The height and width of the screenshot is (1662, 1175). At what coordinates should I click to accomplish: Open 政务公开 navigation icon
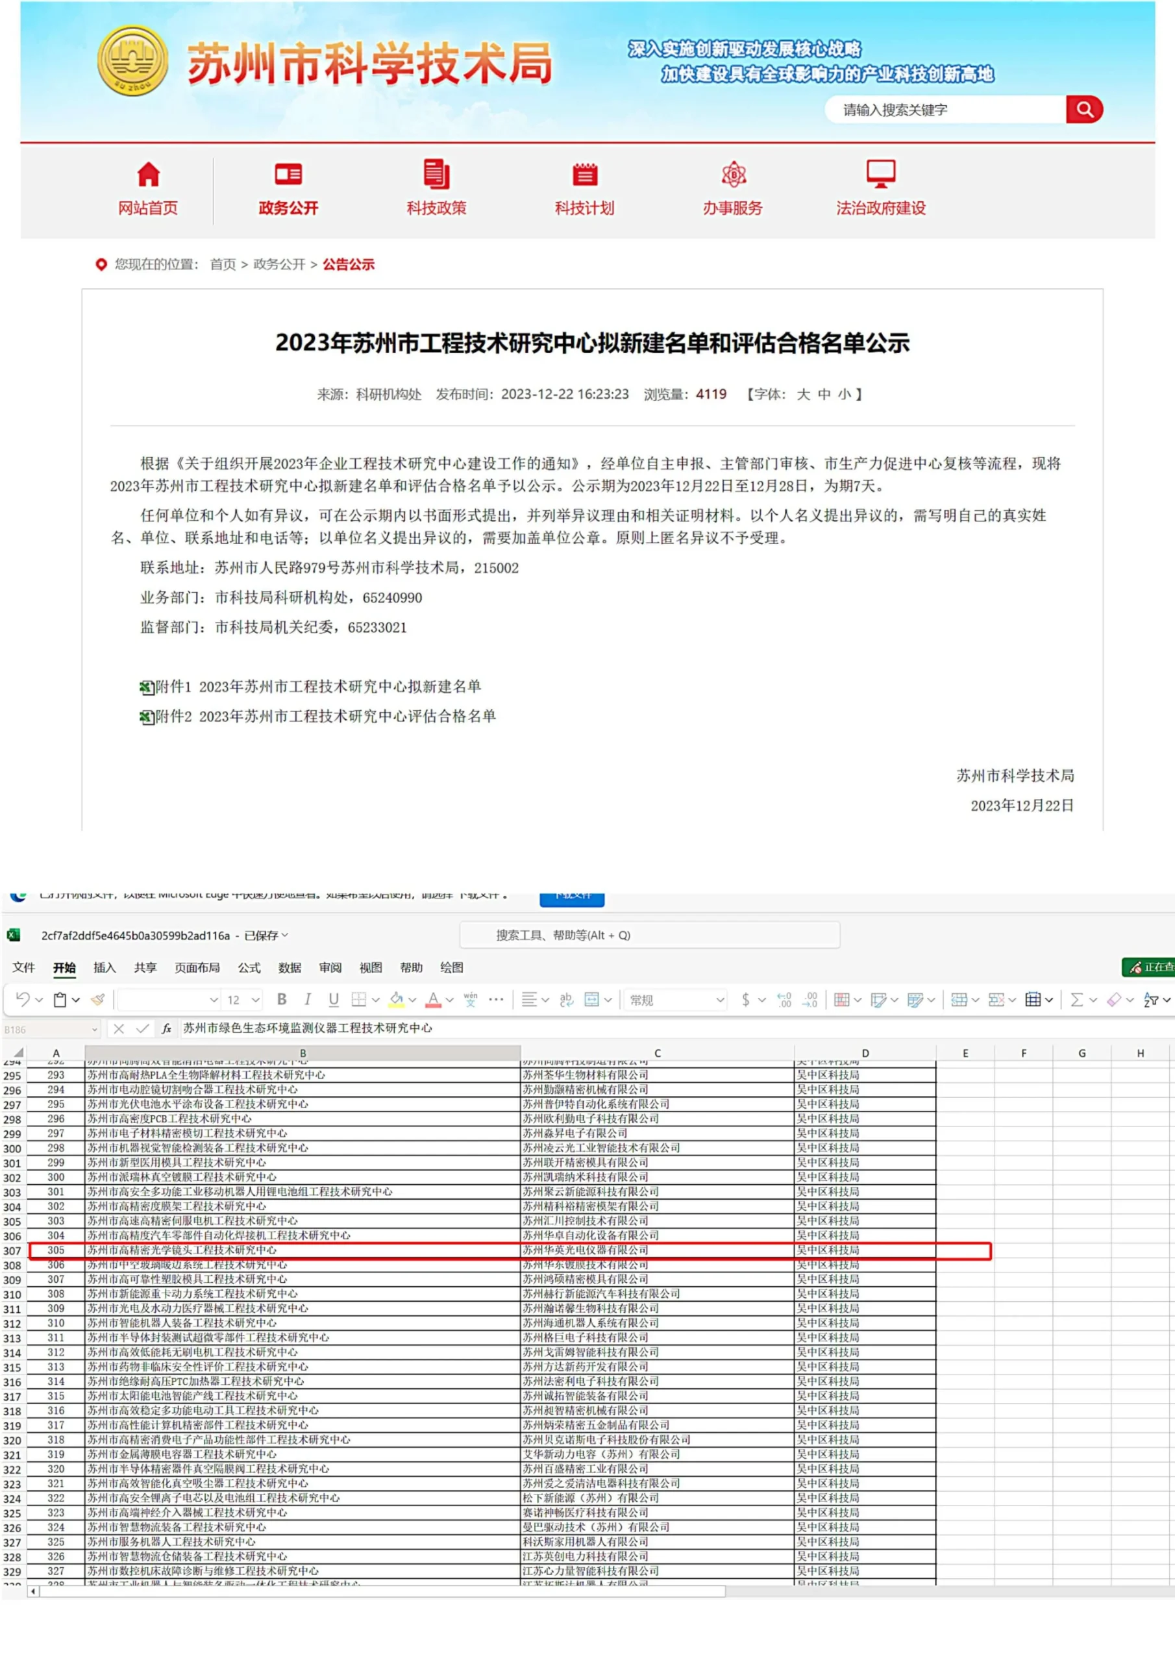(x=288, y=175)
